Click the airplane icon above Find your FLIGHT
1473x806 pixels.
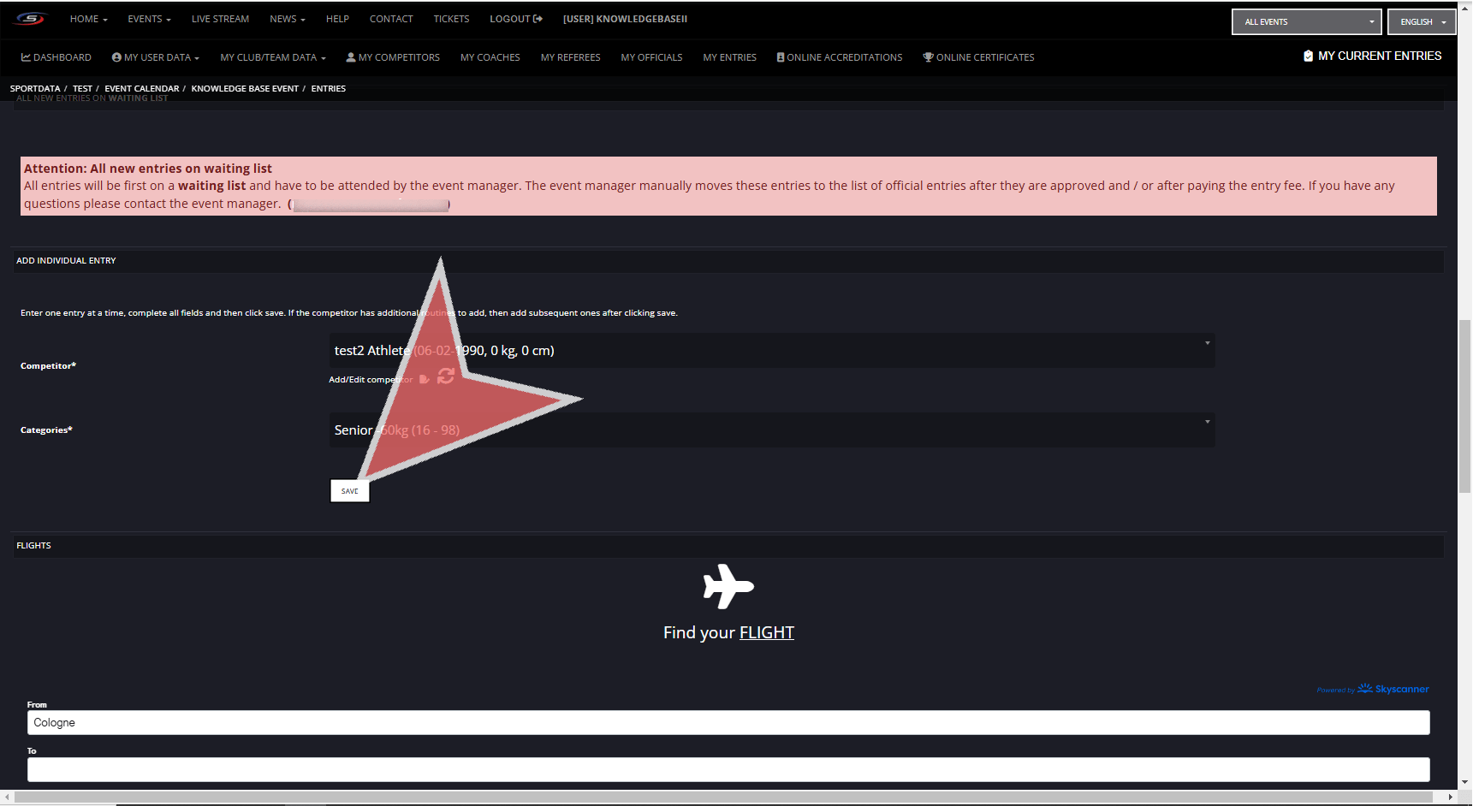click(x=728, y=587)
